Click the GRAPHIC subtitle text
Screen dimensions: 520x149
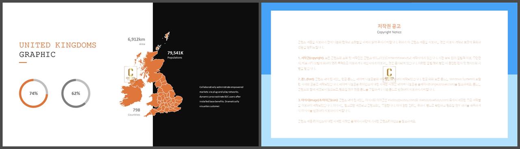[37, 54]
